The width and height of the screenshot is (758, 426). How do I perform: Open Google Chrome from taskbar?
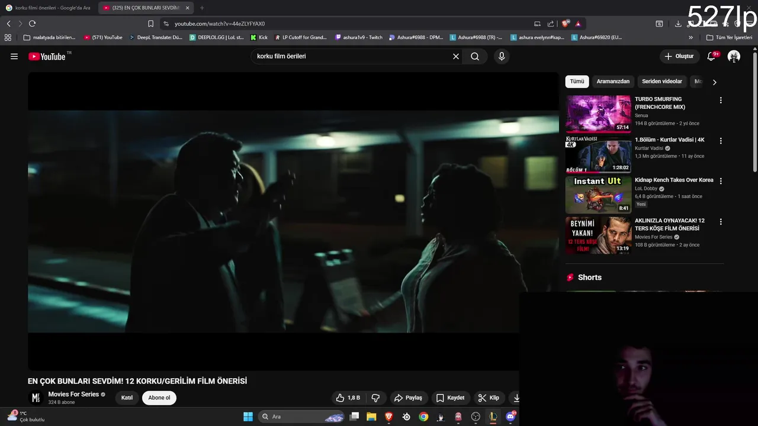(423, 417)
